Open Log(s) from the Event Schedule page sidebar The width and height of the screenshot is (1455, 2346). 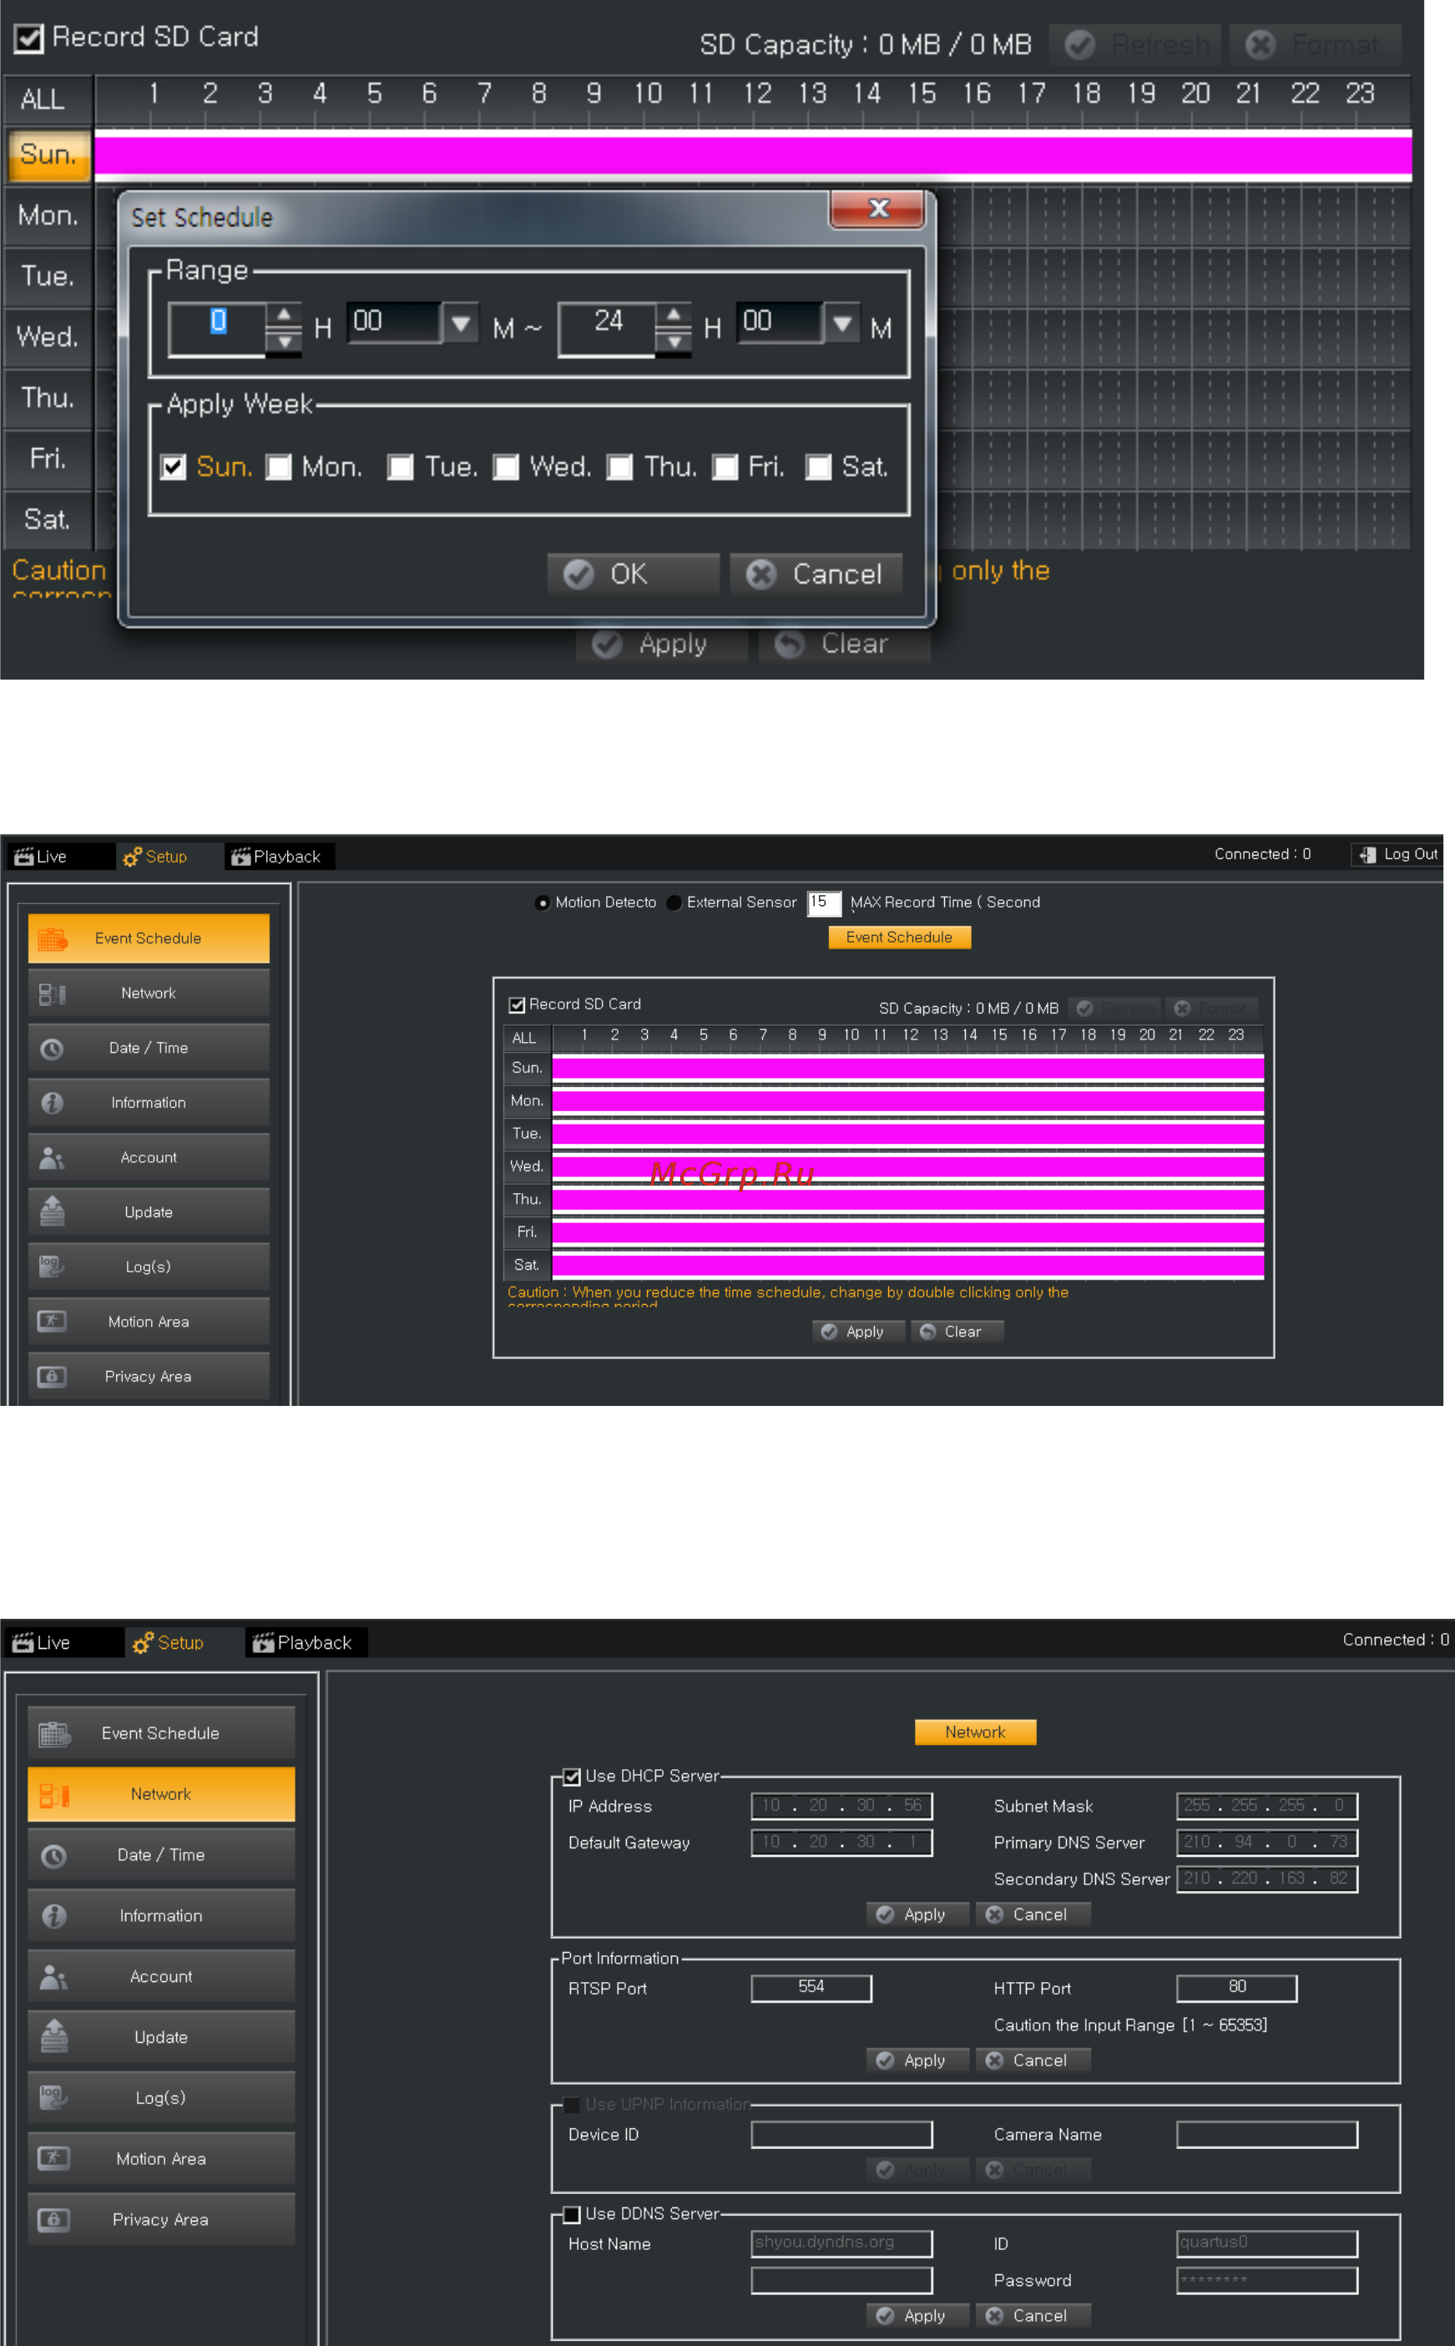(x=149, y=1267)
